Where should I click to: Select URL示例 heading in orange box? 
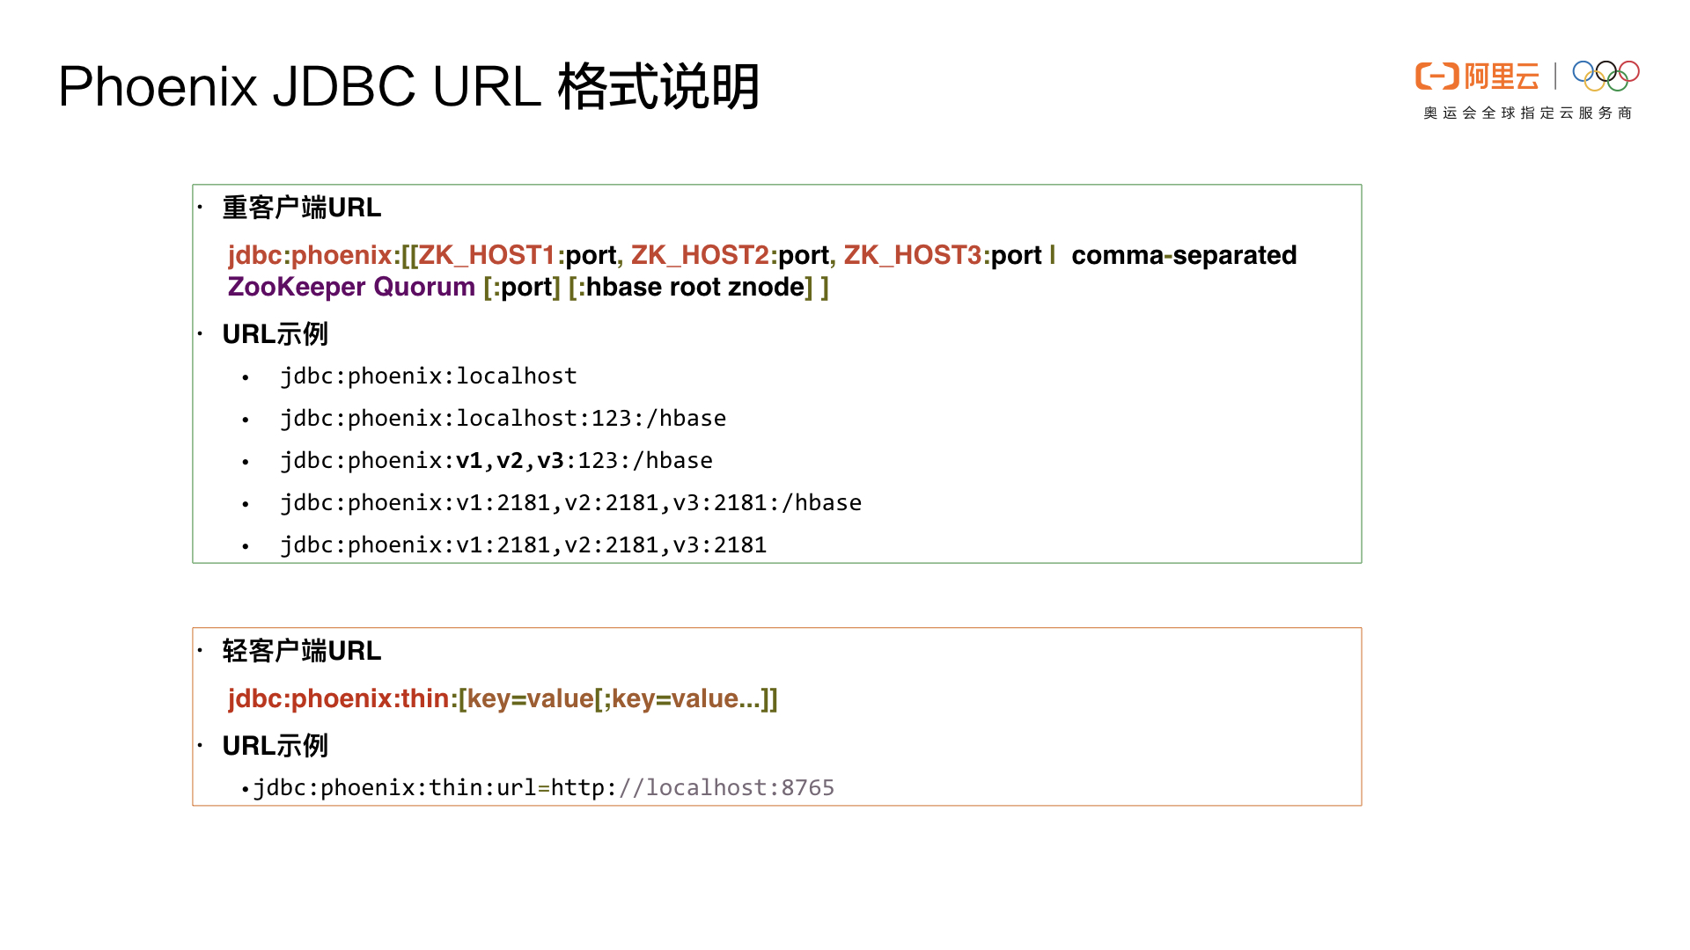point(275,746)
